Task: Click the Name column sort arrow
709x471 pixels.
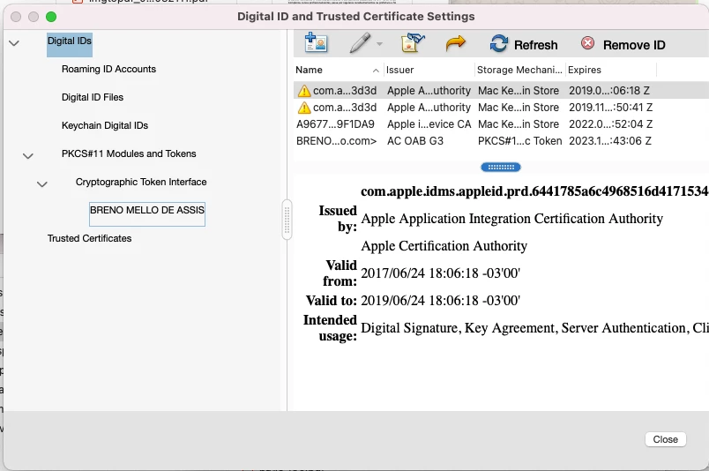Action: tap(376, 71)
